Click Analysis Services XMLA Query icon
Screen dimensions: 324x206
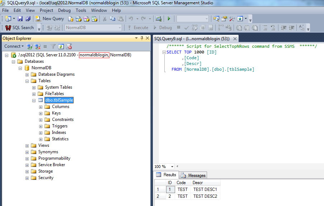coord(94,19)
